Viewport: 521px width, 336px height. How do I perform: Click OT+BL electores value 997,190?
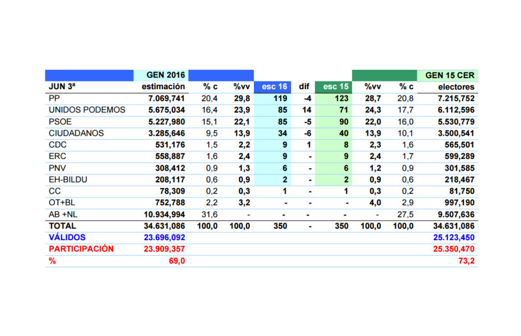pos(459,203)
